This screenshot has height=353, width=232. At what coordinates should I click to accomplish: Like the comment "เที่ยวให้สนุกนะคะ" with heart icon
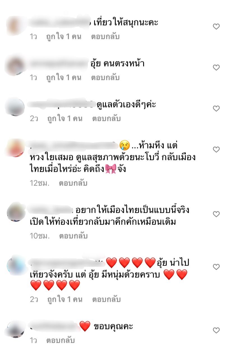pos(216,27)
